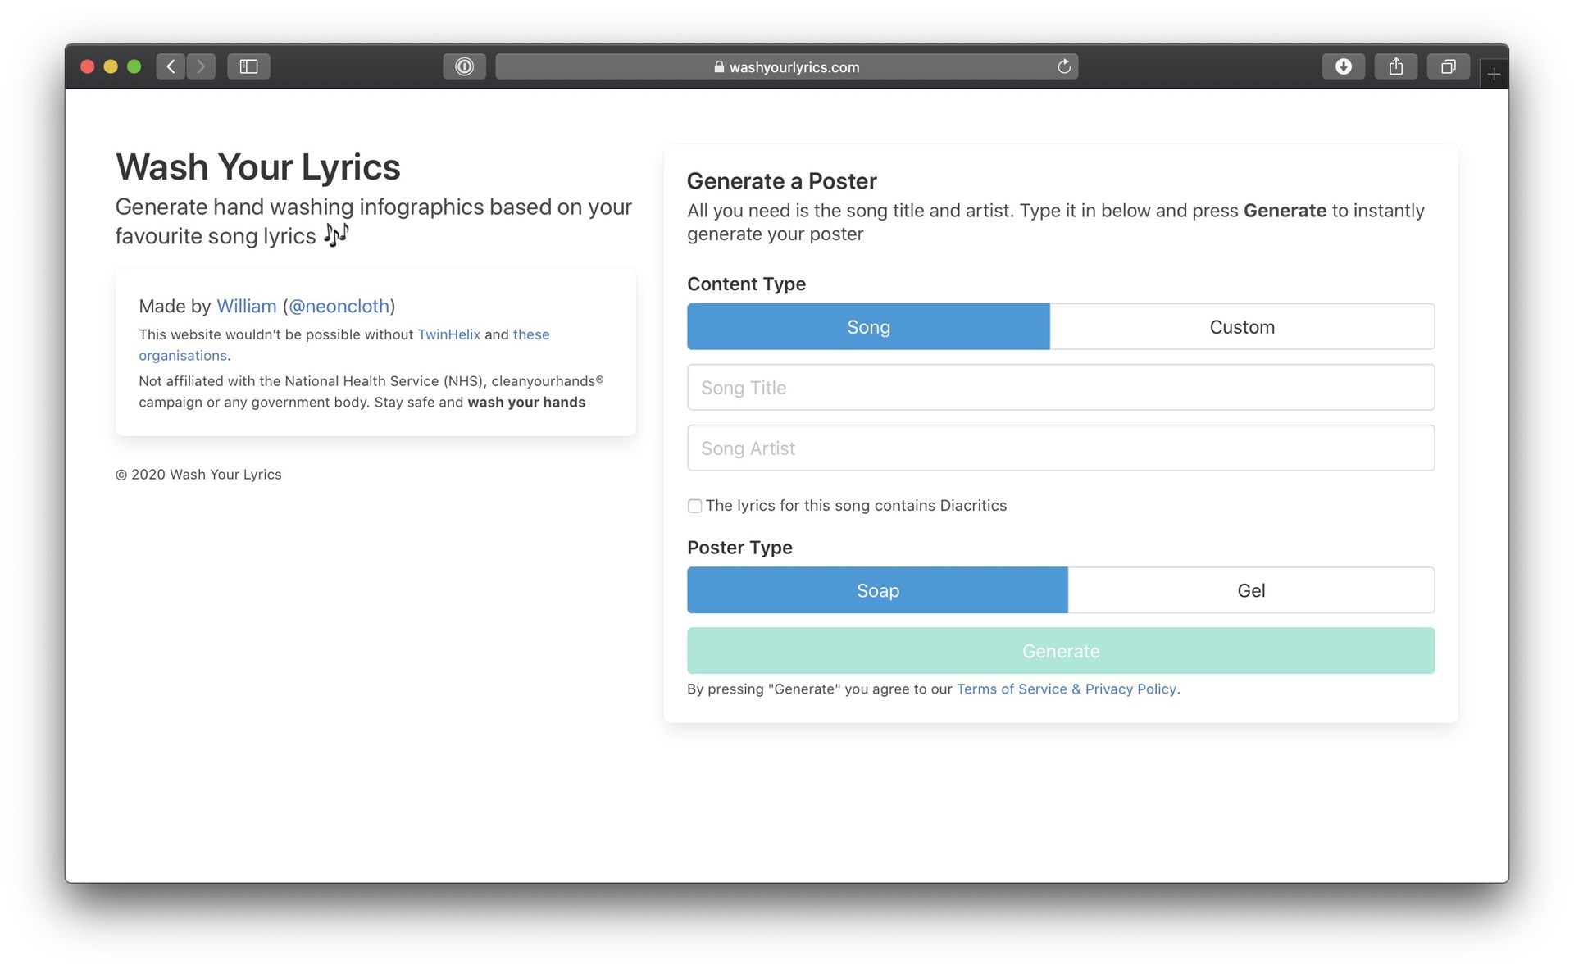Open the @neoncloth profile link
Image resolution: width=1574 pixels, height=969 pixels.
click(339, 307)
